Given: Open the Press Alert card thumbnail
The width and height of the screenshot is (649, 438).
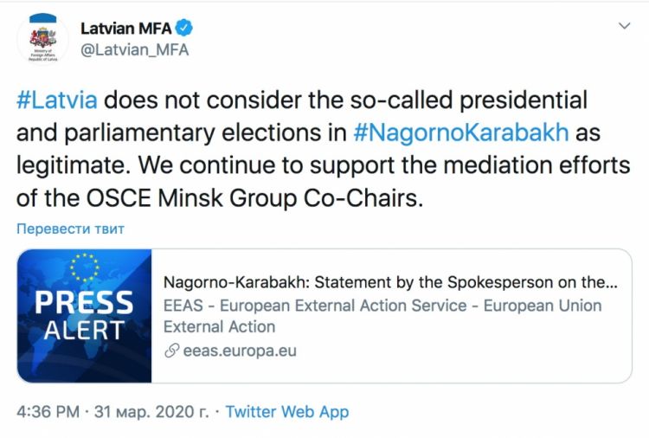Looking at the screenshot, I should pos(85,316).
